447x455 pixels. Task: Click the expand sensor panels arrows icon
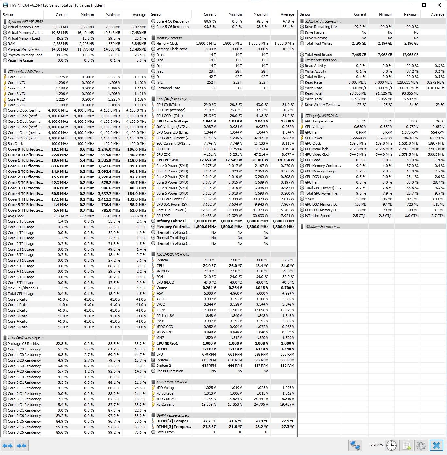pos(7,446)
